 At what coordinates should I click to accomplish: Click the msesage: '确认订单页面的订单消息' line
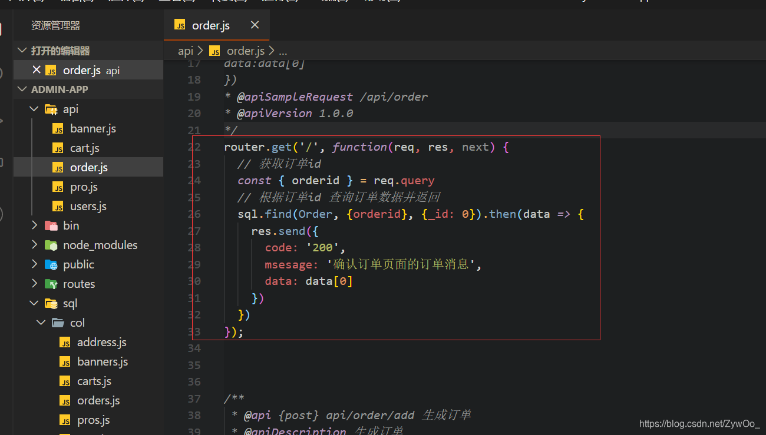pyautogui.click(x=373, y=264)
